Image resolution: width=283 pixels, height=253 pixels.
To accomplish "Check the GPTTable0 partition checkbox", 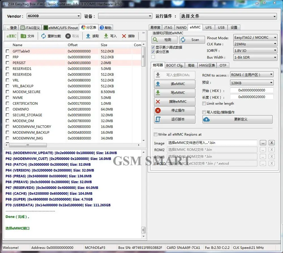I will coord(7,51).
